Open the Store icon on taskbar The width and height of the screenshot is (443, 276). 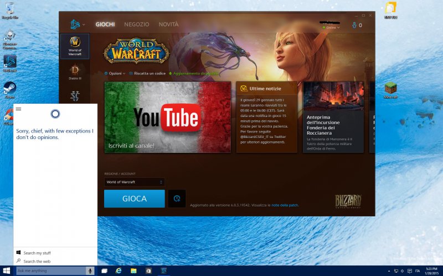(x=148, y=270)
